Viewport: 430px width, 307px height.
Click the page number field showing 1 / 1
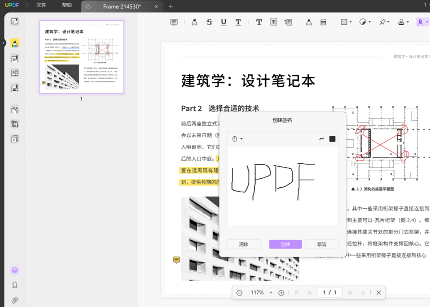329,293
